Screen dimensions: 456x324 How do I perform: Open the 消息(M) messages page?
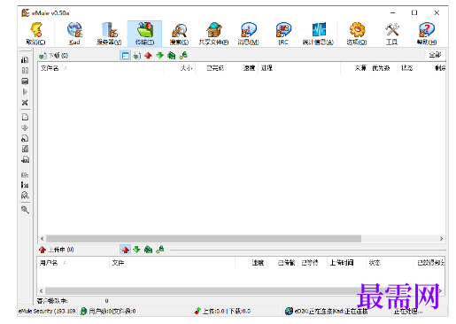249,34
